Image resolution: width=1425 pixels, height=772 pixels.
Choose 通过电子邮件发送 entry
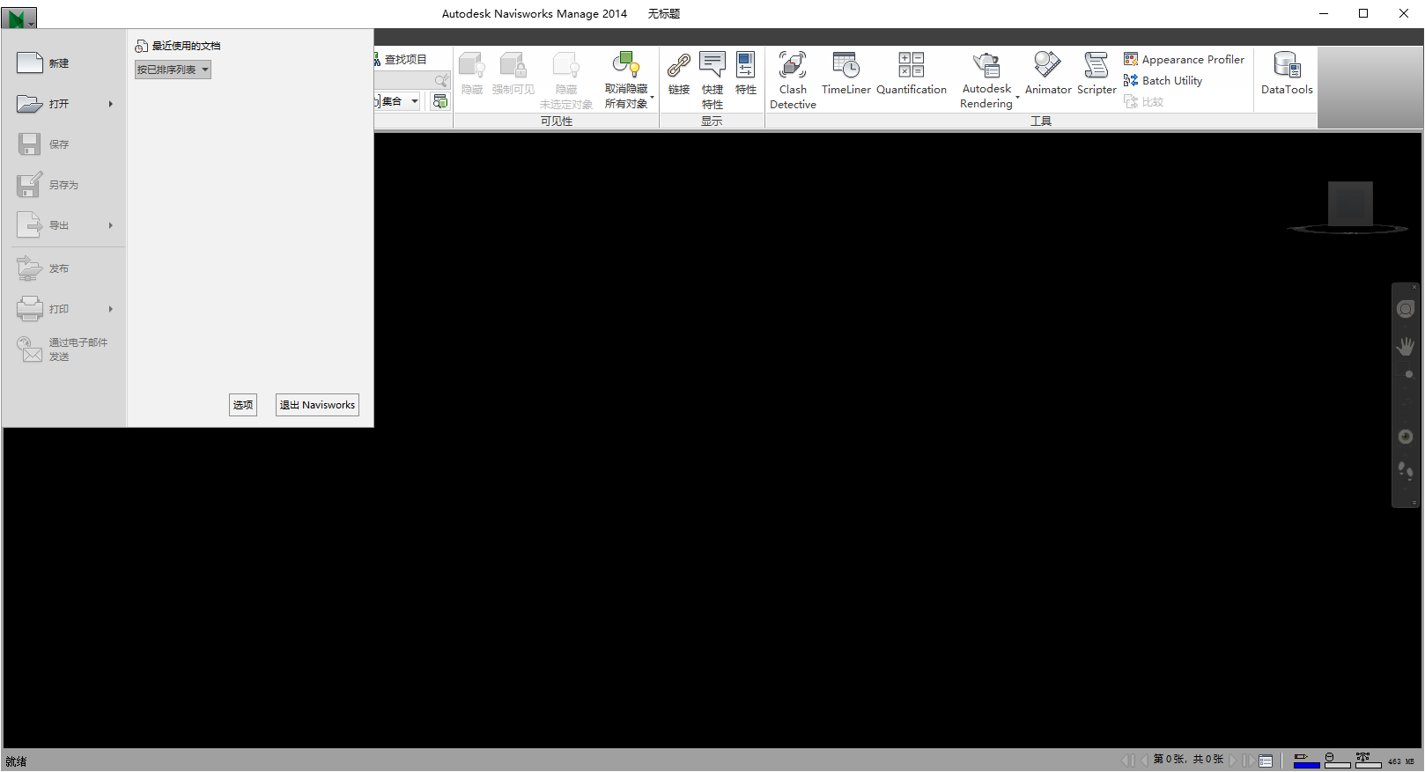[63, 349]
